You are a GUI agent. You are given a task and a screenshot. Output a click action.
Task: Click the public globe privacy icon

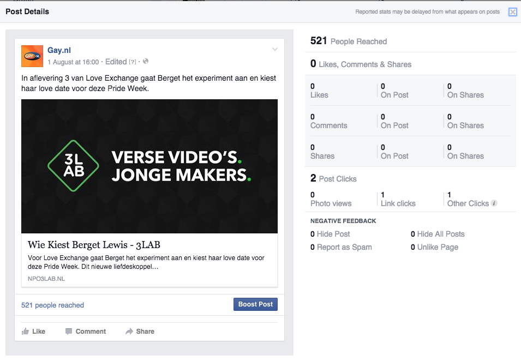(146, 62)
